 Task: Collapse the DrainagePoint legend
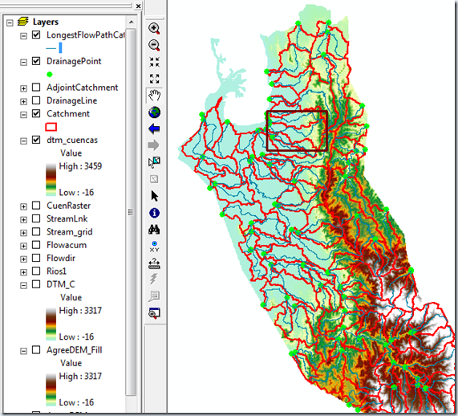pos(23,63)
